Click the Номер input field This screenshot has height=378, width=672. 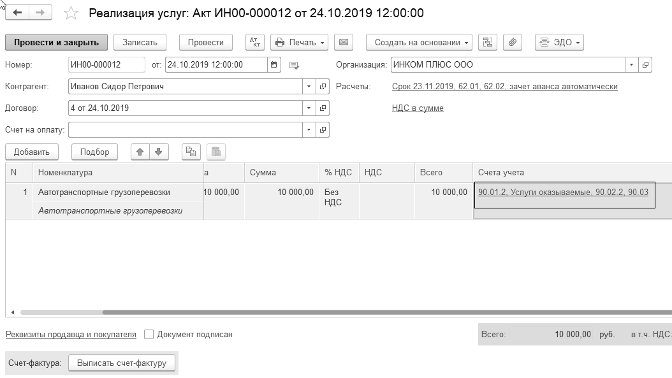106,65
